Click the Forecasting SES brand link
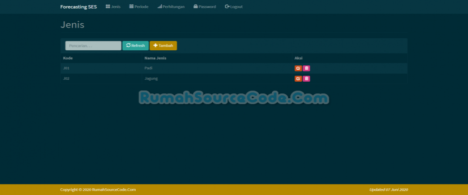Image resolution: width=468 pixels, height=195 pixels. click(78, 7)
